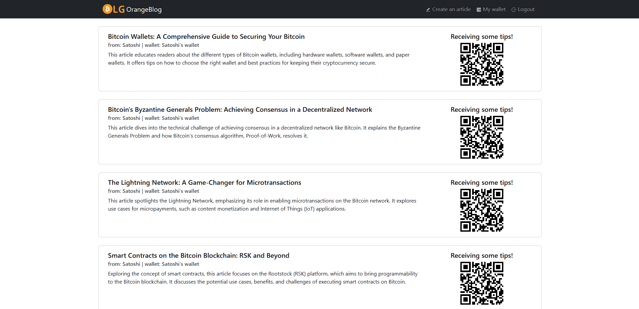Click the logout arrow icon

(514, 10)
